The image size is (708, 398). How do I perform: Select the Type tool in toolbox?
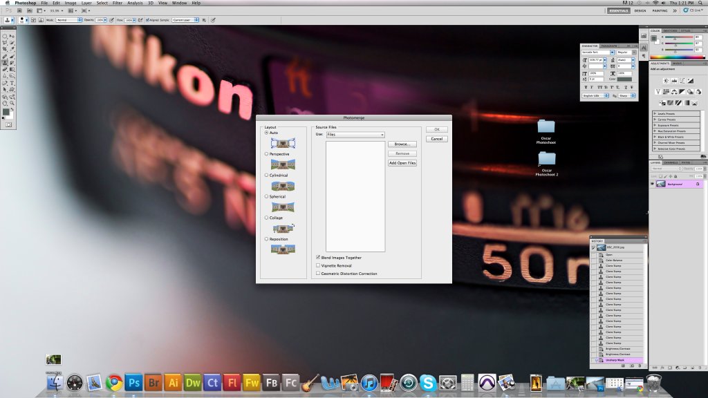(12, 83)
